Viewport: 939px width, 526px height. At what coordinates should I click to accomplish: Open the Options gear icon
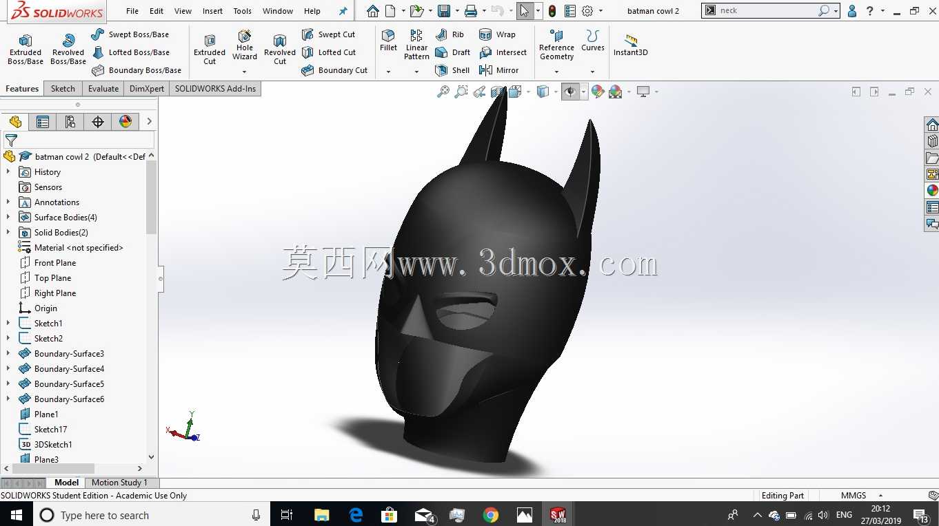click(x=587, y=11)
